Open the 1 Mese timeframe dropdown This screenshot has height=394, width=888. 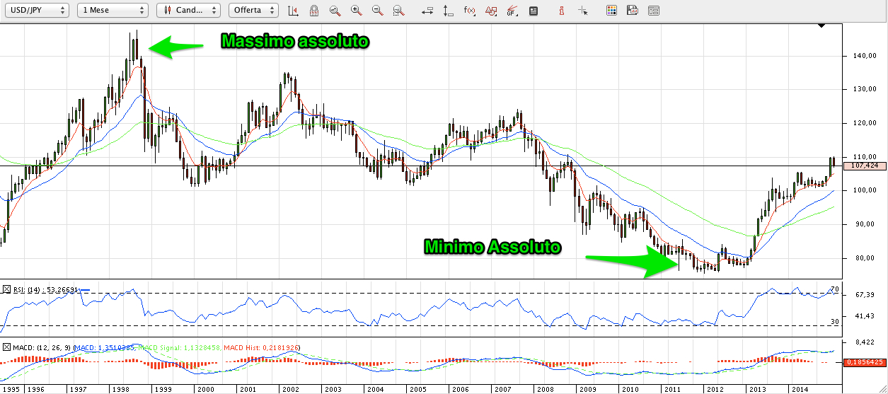pos(113,11)
